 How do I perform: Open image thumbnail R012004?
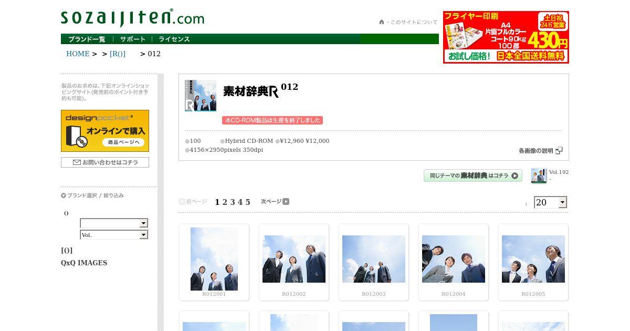pos(454,259)
